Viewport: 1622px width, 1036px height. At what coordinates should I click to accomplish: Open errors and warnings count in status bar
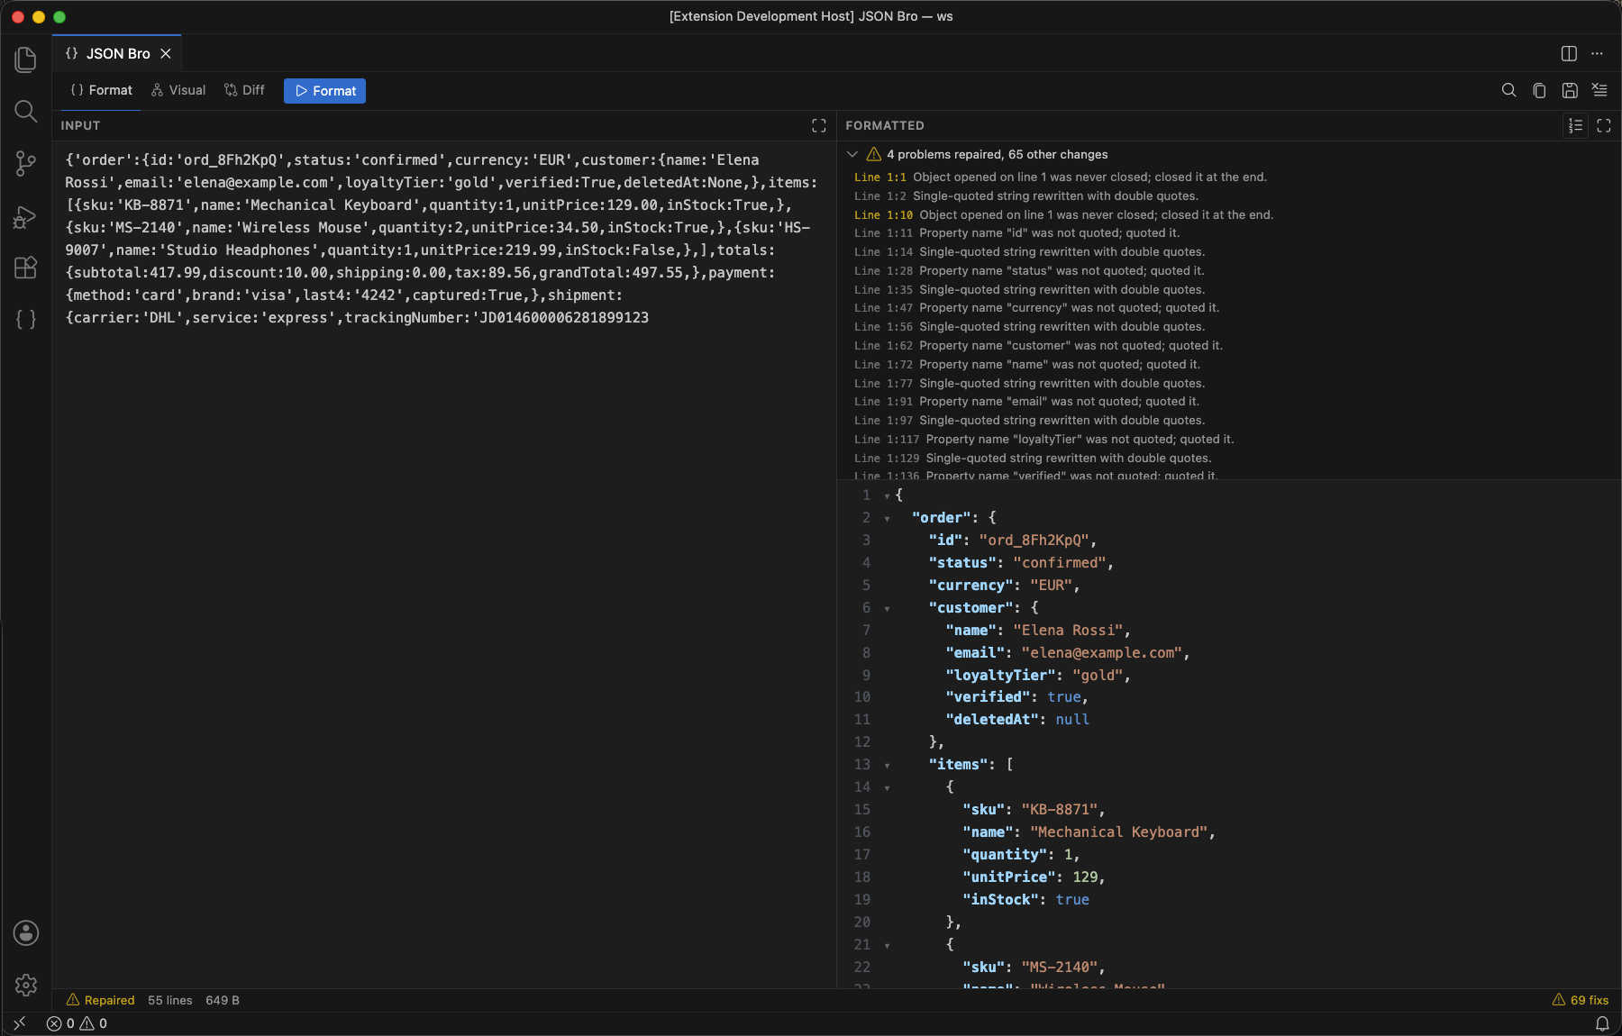[x=77, y=1023]
